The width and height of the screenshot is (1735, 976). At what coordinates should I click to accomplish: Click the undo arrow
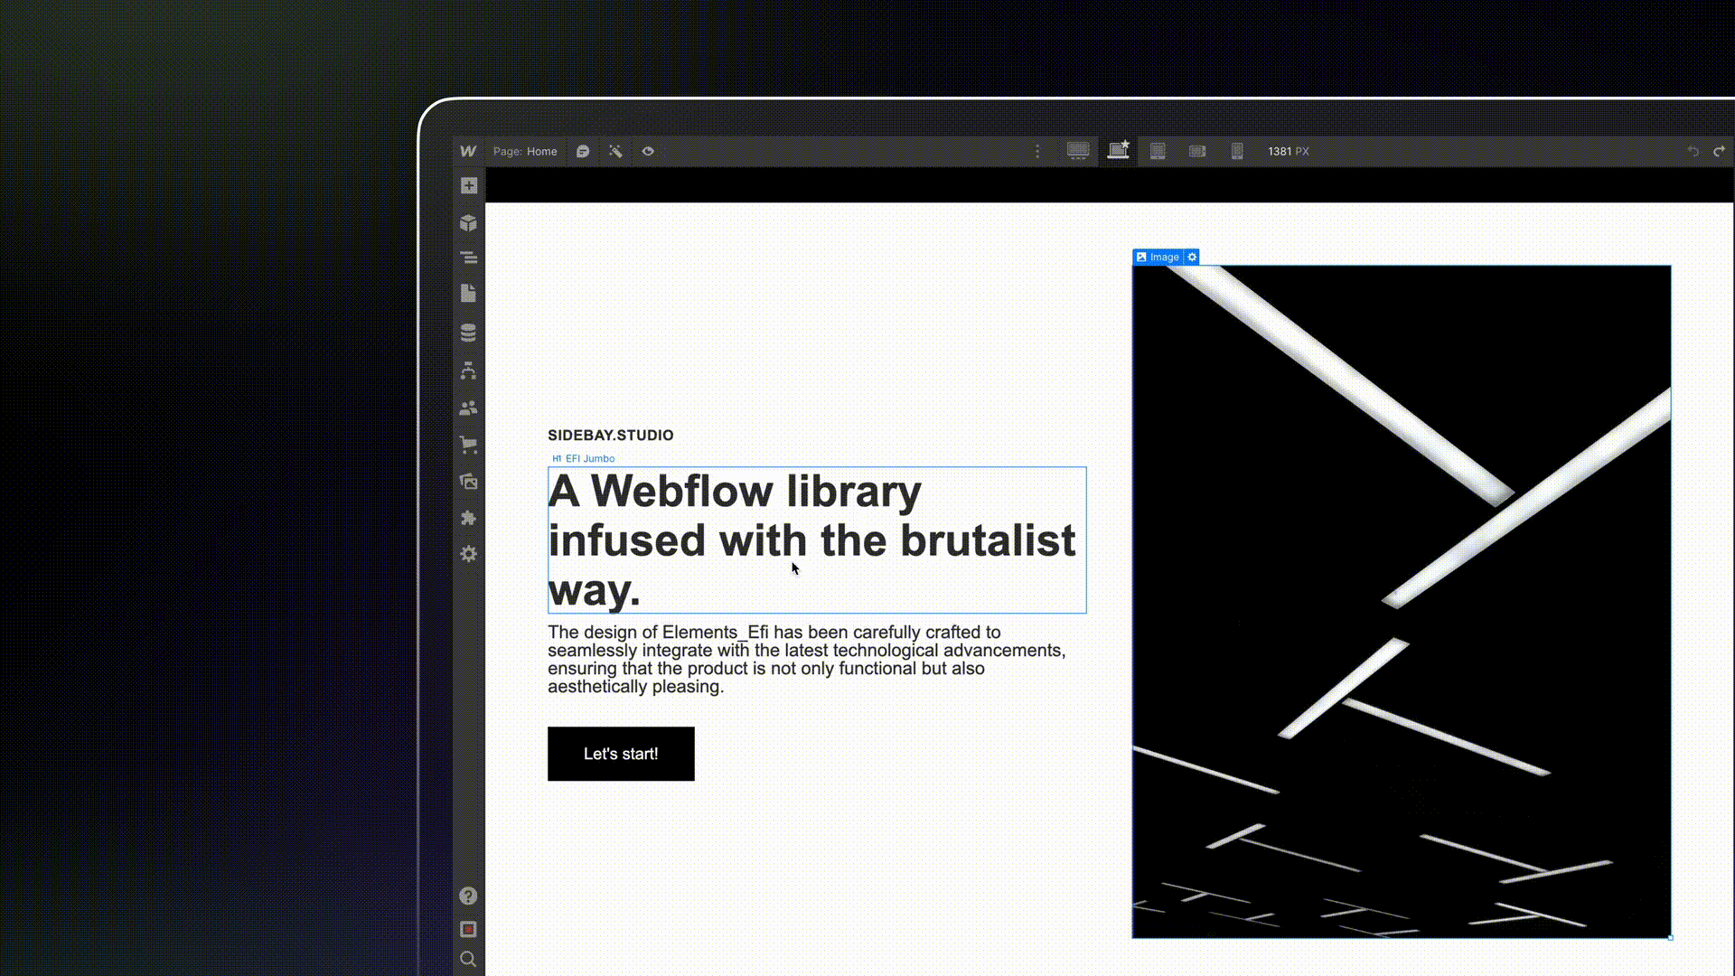pyautogui.click(x=1692, y=151)
